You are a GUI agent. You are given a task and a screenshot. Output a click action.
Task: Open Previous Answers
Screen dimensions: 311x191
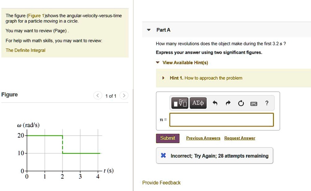coord(203,138)
